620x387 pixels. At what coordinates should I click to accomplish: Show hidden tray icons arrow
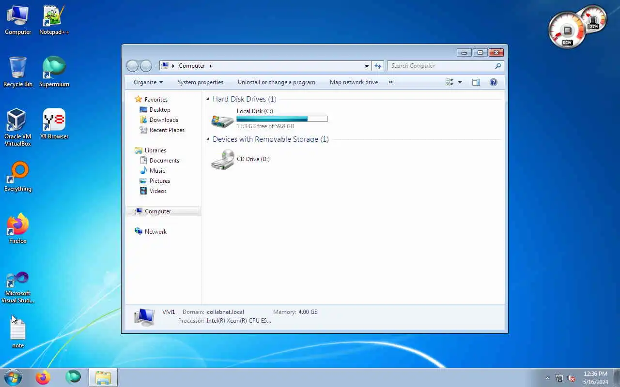pyautogui.click(x=548, y=378)
